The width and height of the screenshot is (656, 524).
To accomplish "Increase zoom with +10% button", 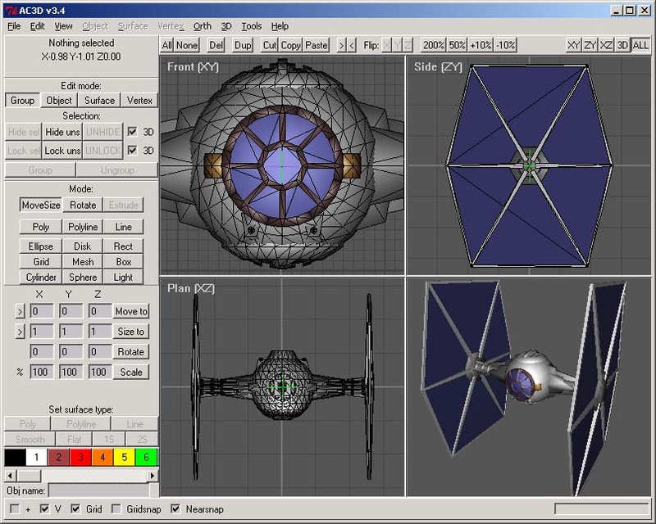I will pyautogui.click(x=481, y=45).
